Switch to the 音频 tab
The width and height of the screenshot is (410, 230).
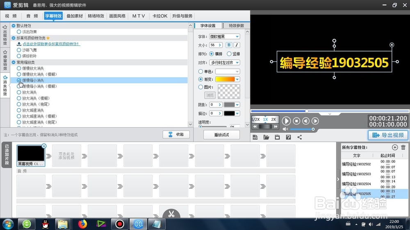click(32, 16)
